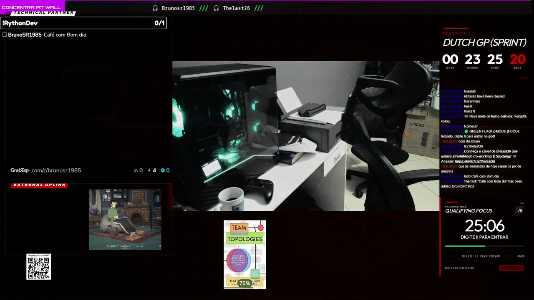The height and width of the screenshot is (300, 534).
Task: Click the checkered flag emoji before Nova meta
Action: tap(466, 116)
